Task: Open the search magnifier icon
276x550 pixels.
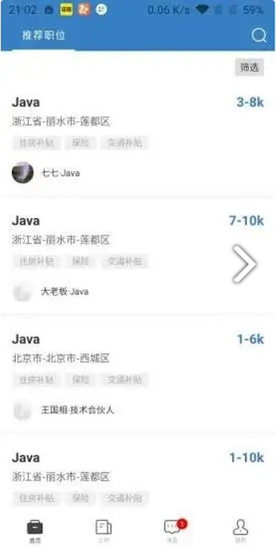Action: click(259, 35)
